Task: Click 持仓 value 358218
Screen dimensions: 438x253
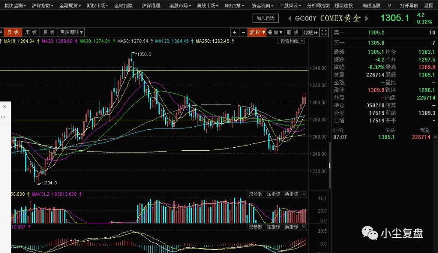Action: click(x=375, y=105)
